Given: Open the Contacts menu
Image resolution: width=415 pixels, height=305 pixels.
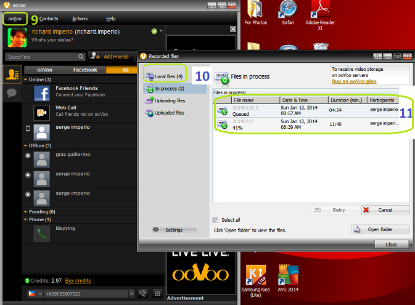Looking at the screenshot, I should pyautogui.click(x=49, y=18).
